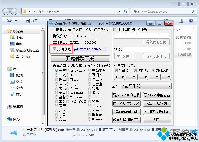
Task: Choose 惠普服务器 radio option
Action: (x=68, y=101)
